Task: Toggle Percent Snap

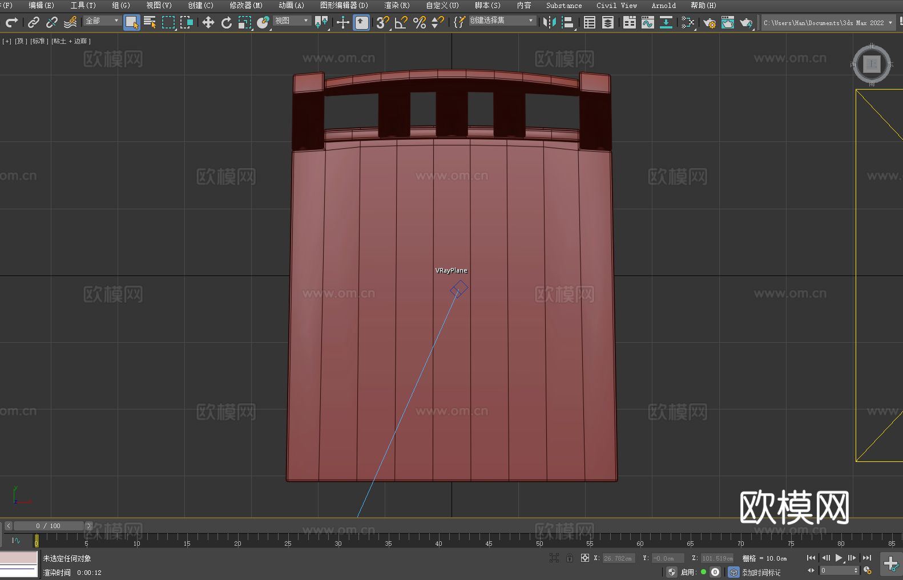Action: pyautogui.click(x=420, y=23)
